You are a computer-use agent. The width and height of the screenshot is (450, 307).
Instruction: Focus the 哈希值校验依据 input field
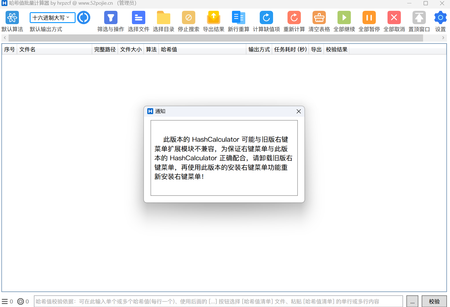(218, 301)
